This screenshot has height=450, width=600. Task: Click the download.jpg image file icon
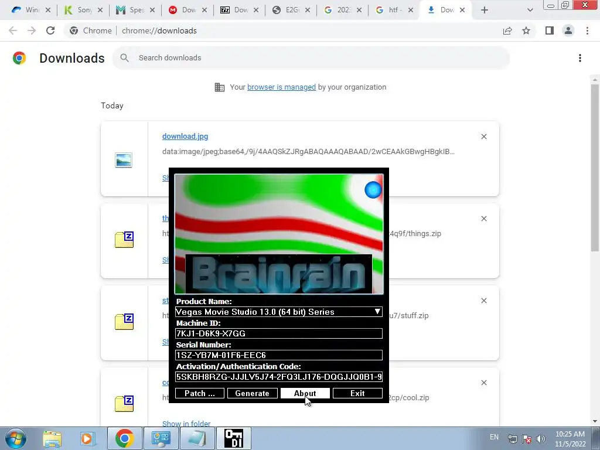click(124, 160)
